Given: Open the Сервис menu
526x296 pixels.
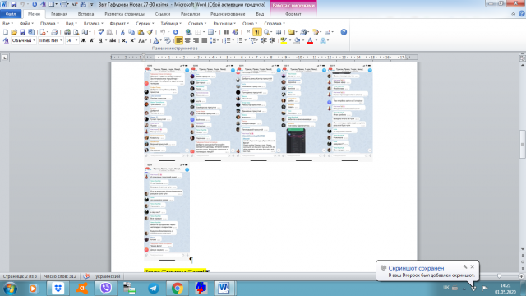Looking at the screenshot, I should tap(145, 24).
